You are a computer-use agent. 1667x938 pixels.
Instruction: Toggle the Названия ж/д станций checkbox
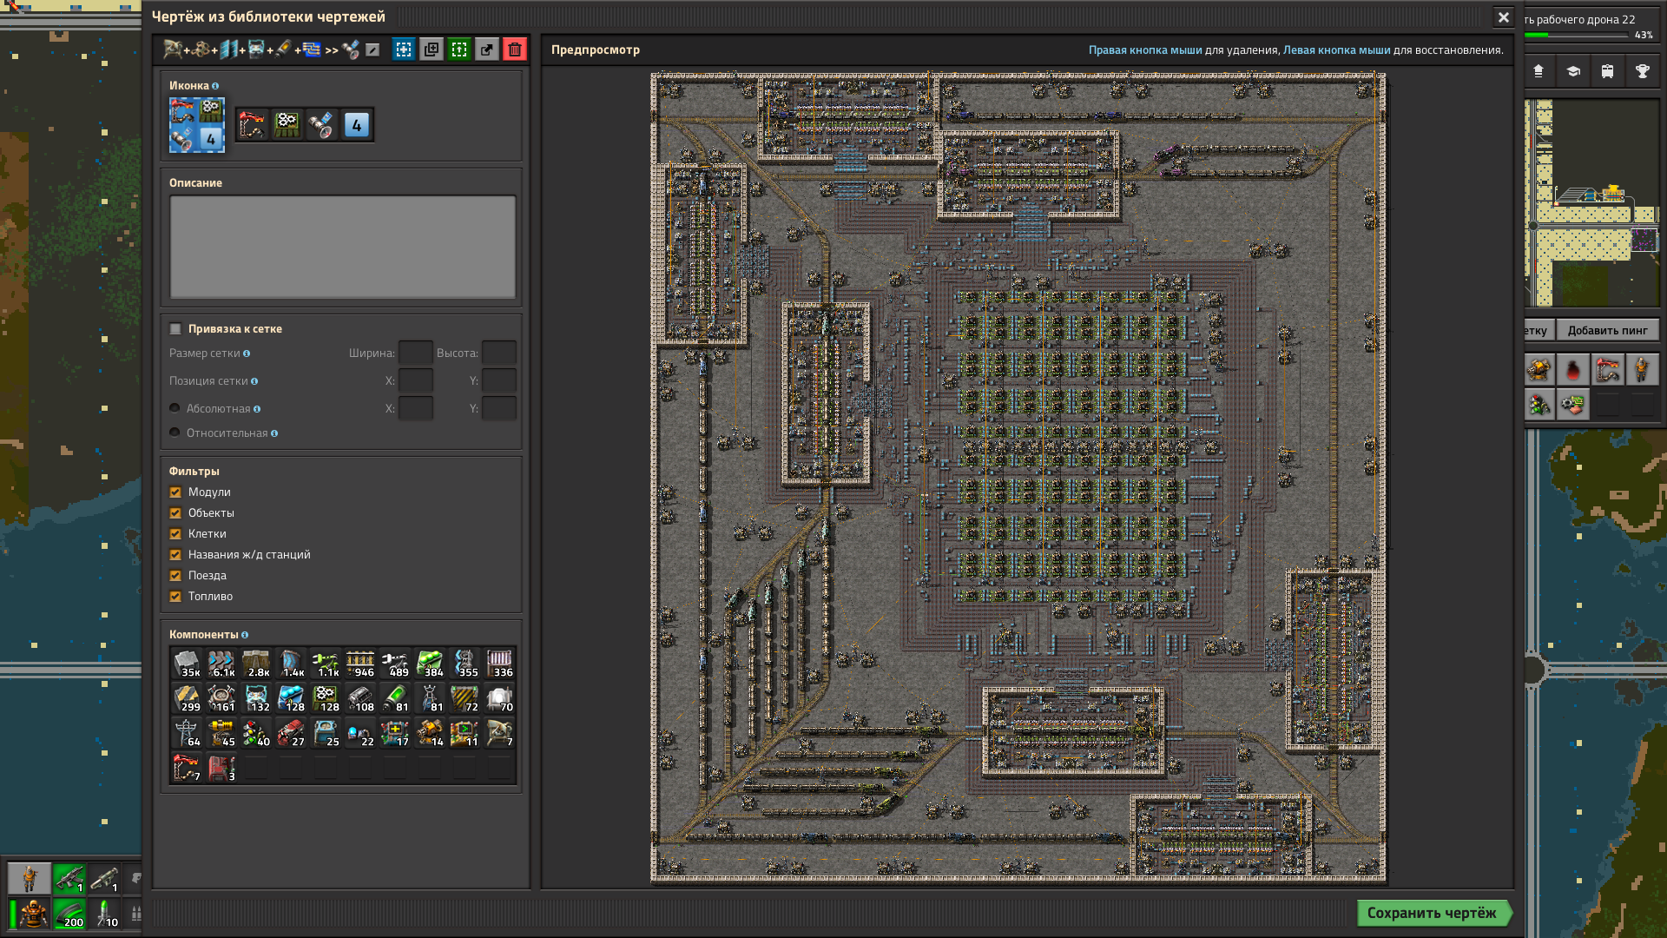click(x=175, y=555)
